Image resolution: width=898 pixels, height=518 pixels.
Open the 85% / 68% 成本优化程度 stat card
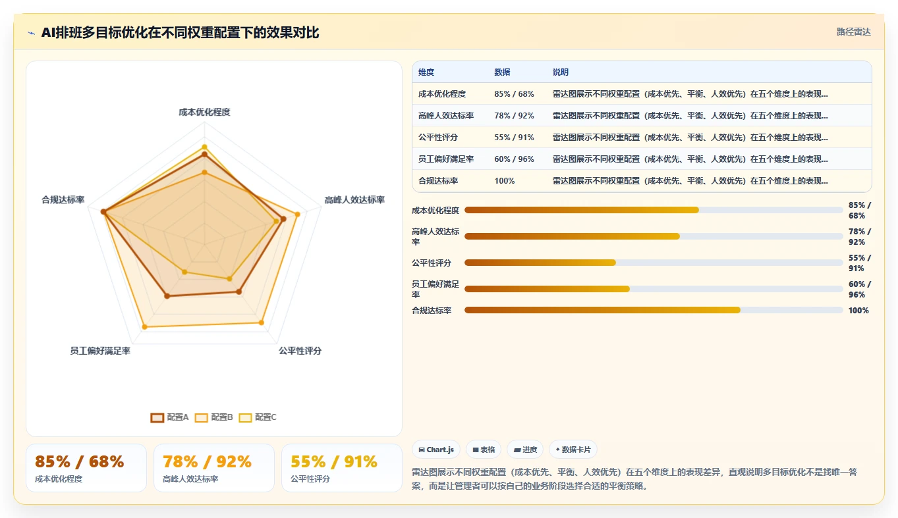coord(86,468)
